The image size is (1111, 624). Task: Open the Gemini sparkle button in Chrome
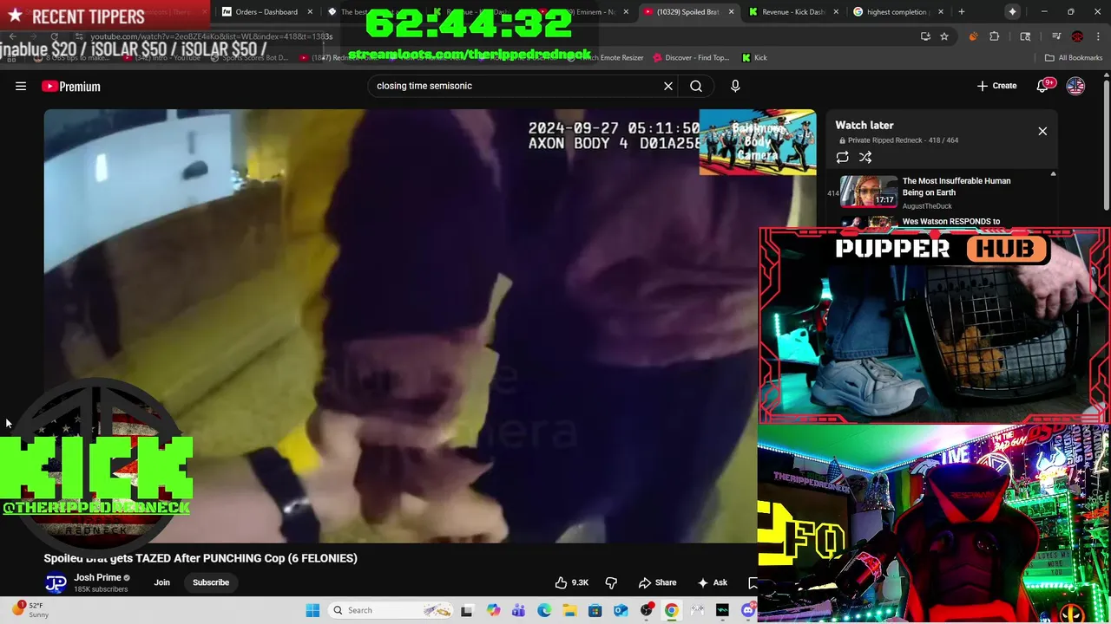click(1012, 12)
